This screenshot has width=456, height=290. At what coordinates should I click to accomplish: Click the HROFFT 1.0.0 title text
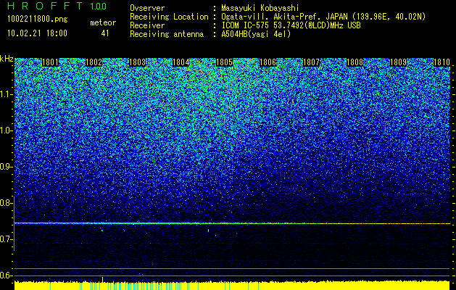click(57, 6)
